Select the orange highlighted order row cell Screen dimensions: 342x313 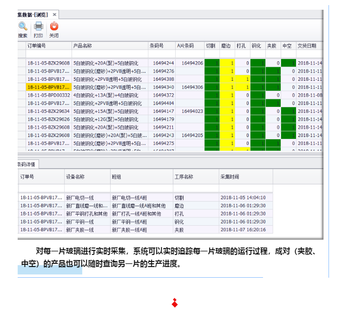[48, 87]
